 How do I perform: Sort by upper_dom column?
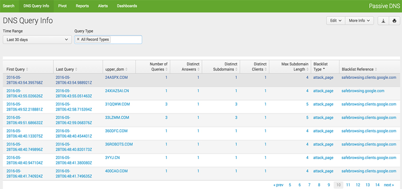(x=117, y=69)
